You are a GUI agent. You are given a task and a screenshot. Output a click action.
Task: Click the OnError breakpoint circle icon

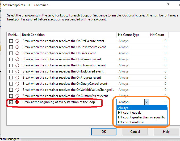(17, 53)
